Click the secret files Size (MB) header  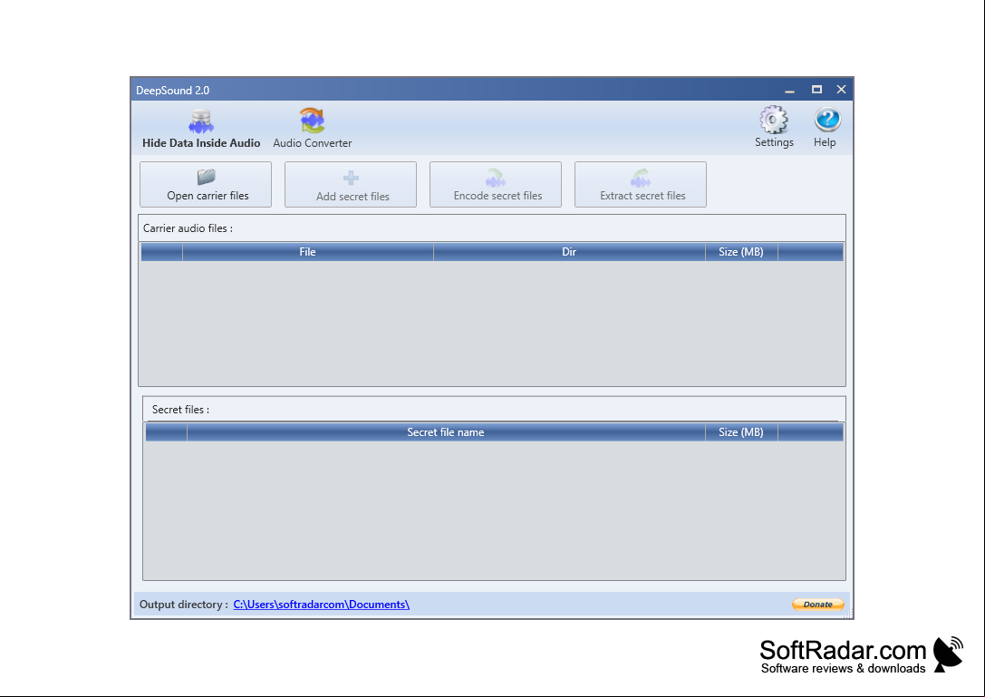741,432
